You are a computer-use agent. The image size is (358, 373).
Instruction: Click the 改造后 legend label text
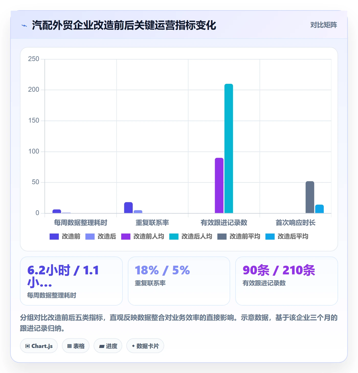coord(107,237)
